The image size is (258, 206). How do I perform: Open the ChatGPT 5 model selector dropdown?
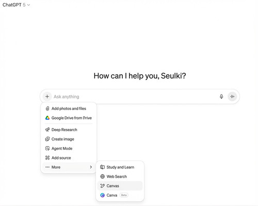click(x=16, y=5)
